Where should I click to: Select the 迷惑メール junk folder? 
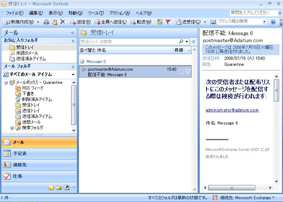coord(28,122)
